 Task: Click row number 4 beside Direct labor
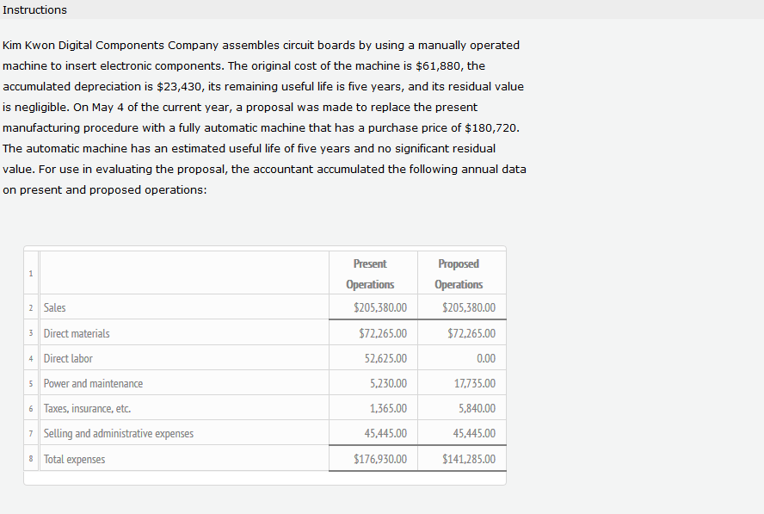click(x=31, y=358)
